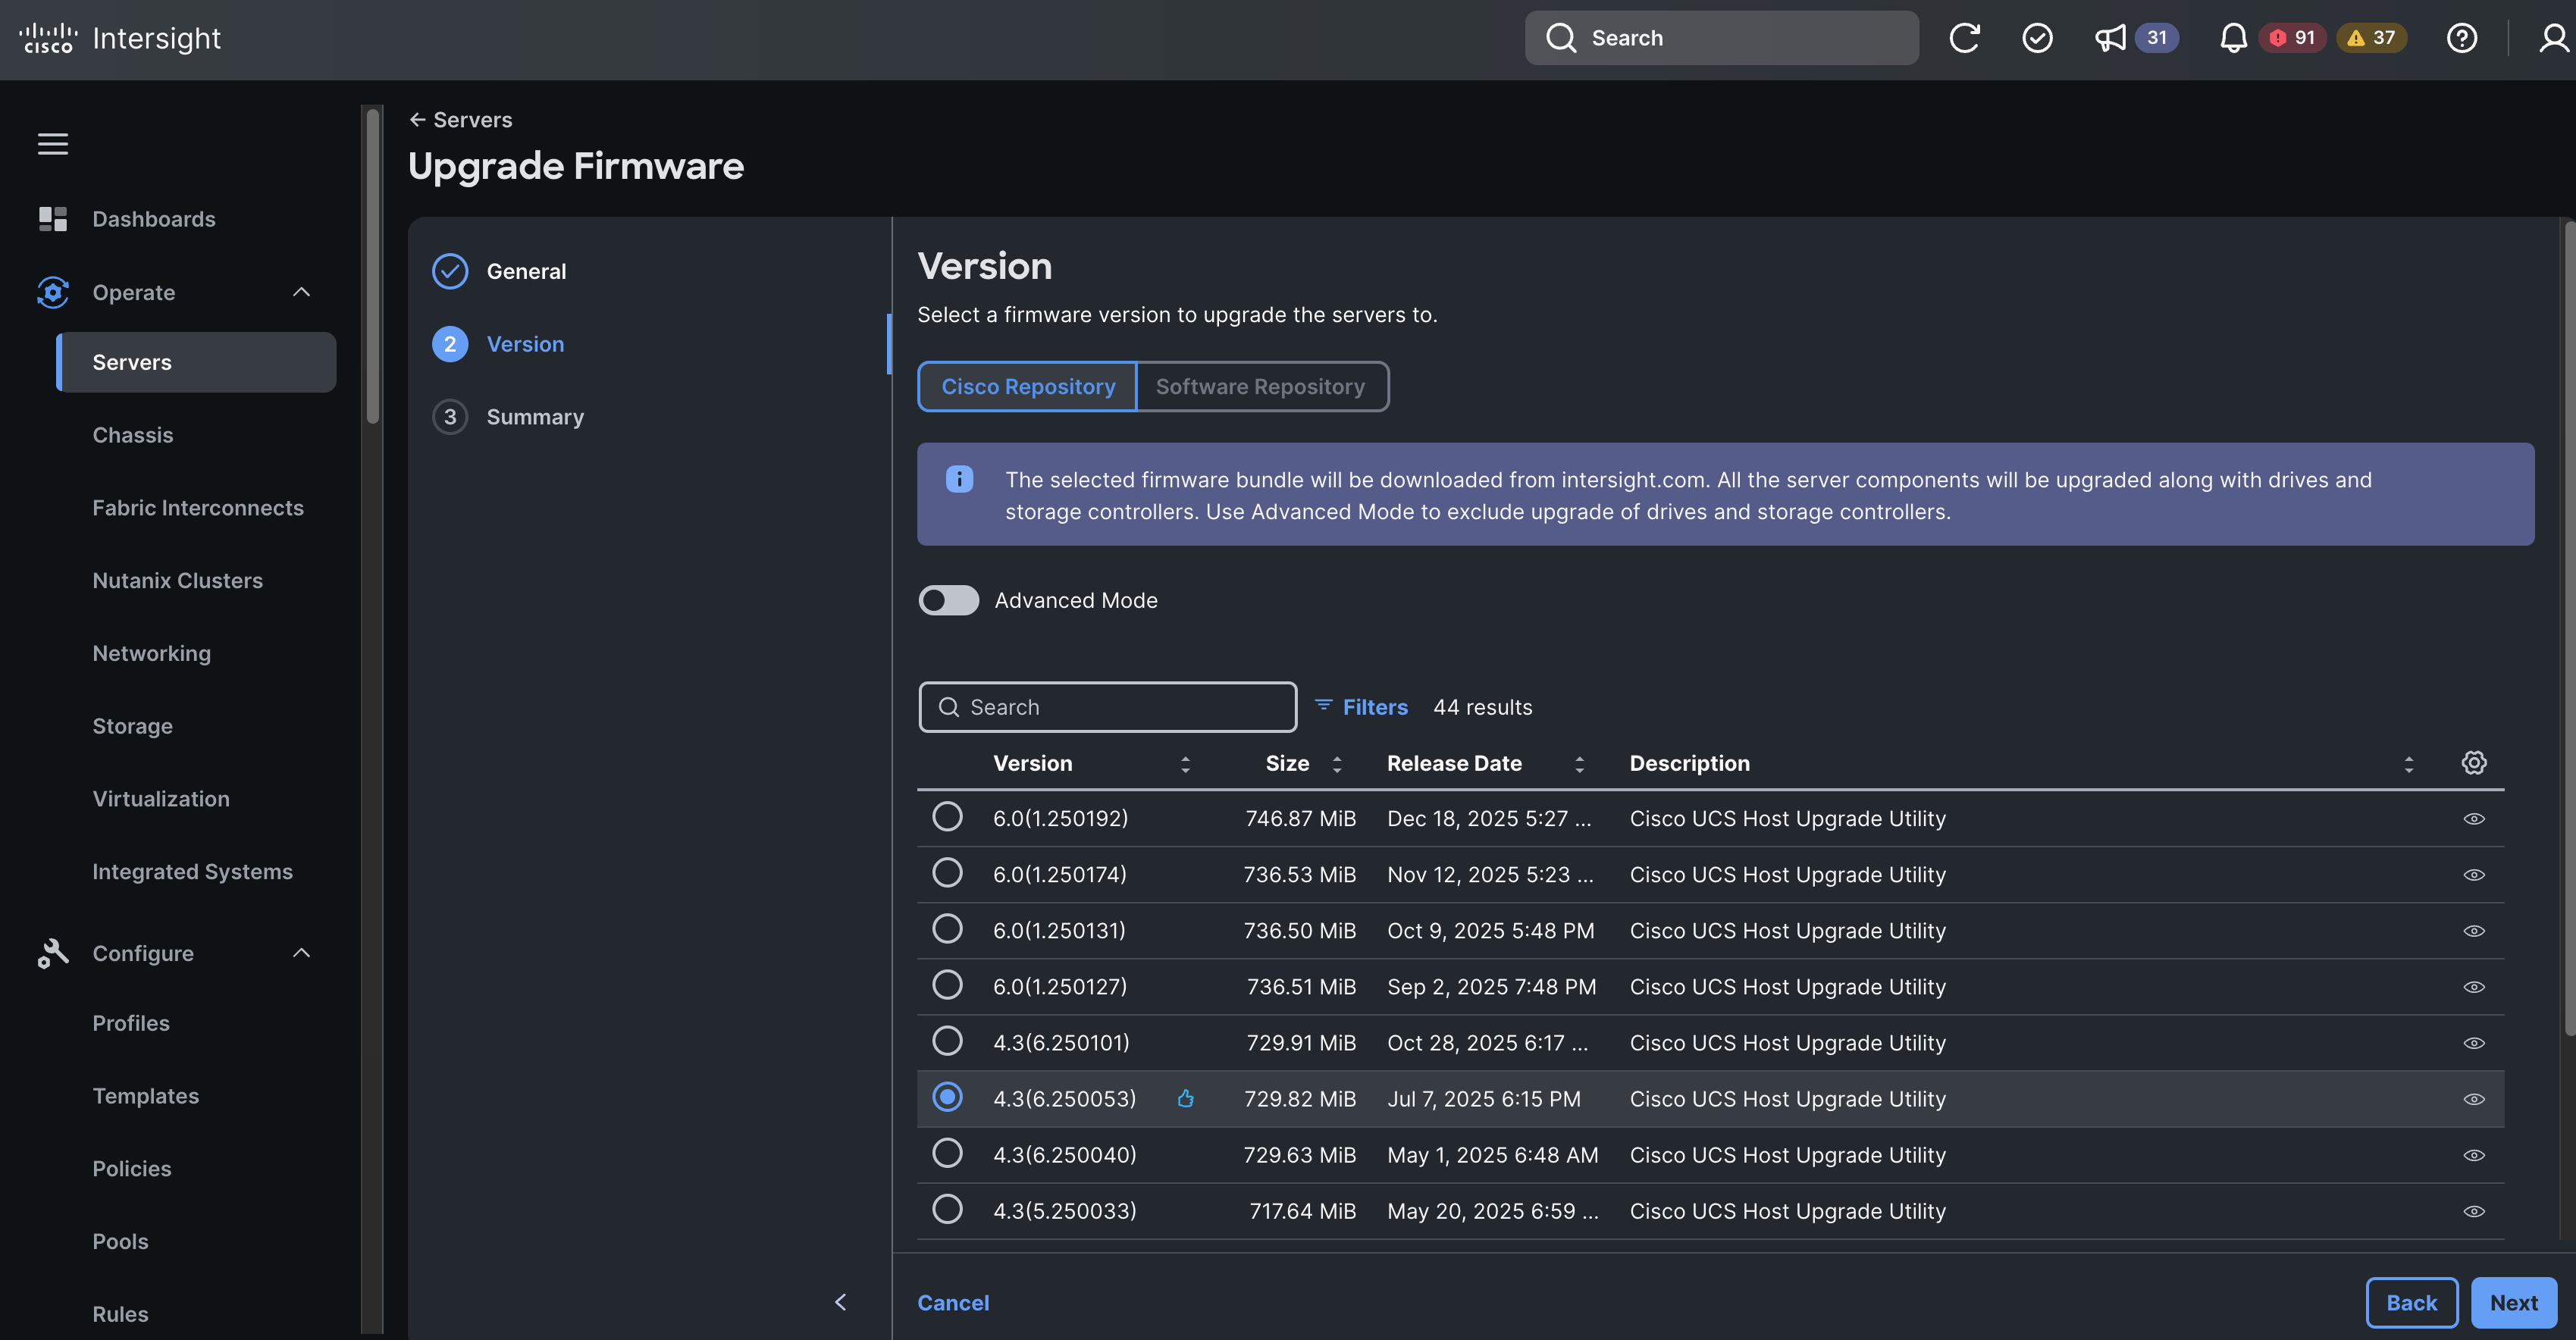Select firmware version 6.0(1.250192) radio button
Image resolution: width=2576 pixels, height=1340 pixels.
(x=947, y=817)
